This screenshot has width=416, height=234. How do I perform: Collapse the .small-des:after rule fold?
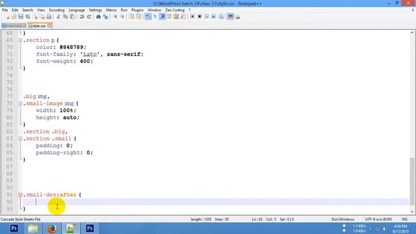pyautogui.click(x=20, y=195)
